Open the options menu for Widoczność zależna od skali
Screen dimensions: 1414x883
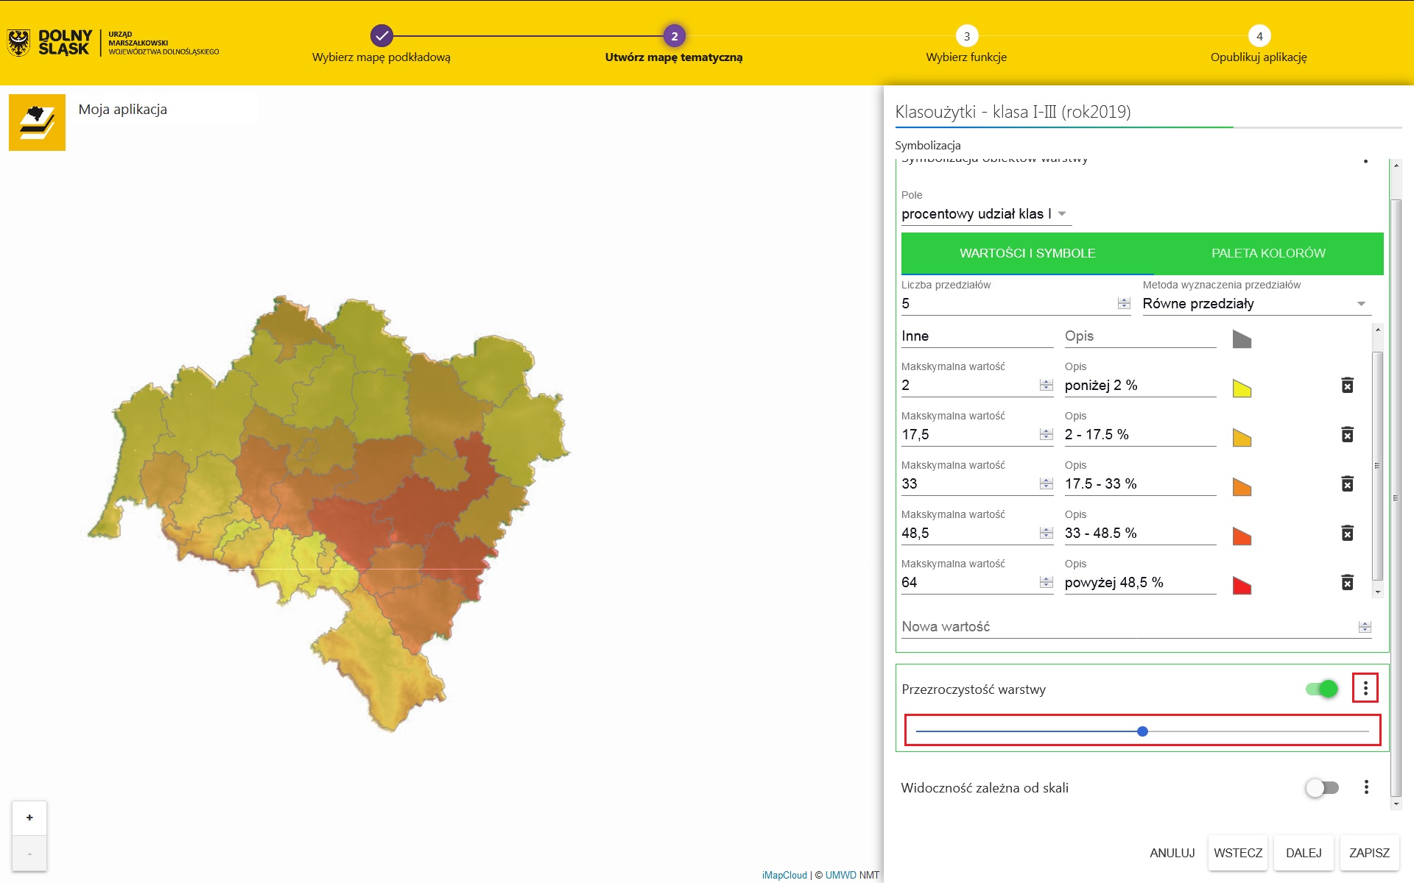pos(1365,787)
